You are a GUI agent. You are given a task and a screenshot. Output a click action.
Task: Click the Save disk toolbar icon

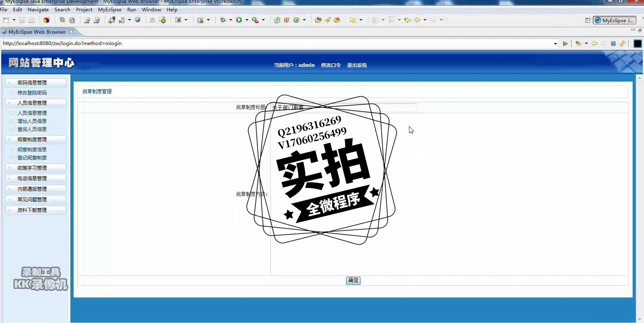click(22, 20)
